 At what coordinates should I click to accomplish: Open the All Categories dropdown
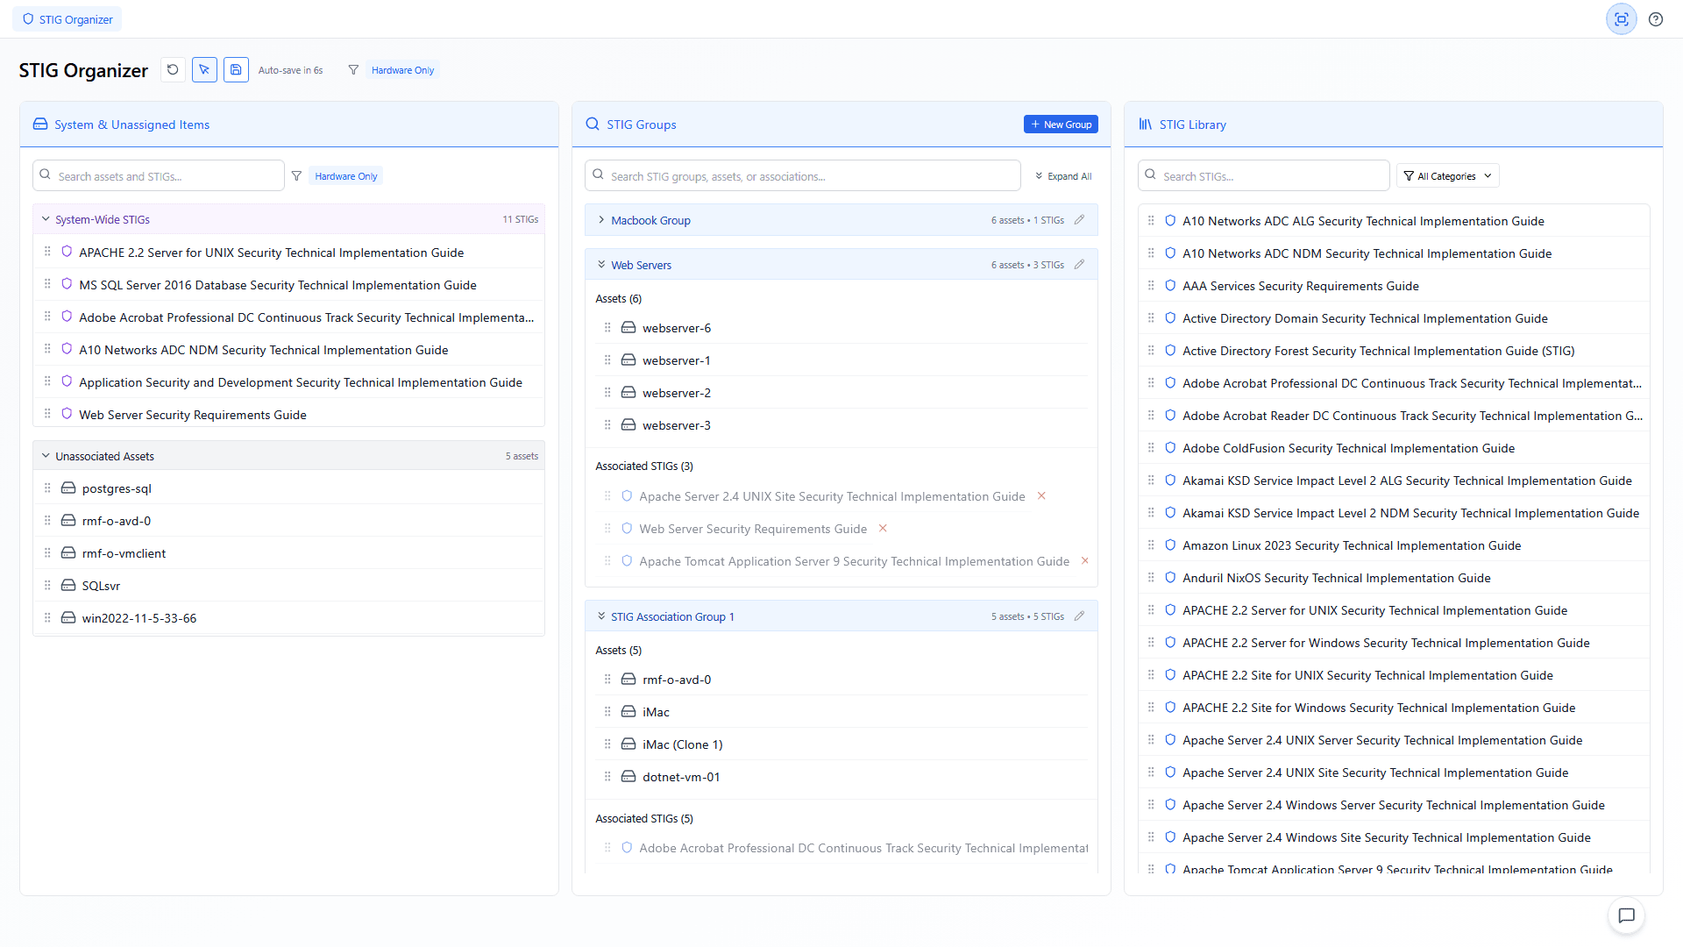click(x=1447, y=176)
